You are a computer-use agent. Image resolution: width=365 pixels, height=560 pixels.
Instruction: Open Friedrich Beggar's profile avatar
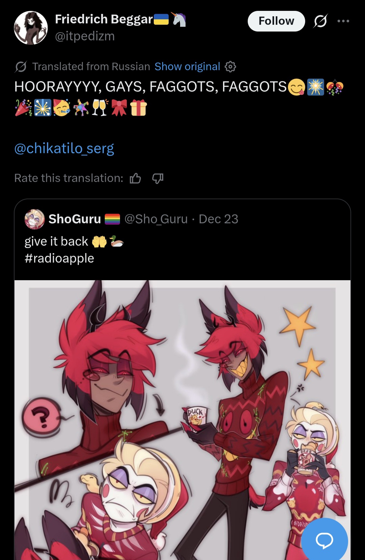31,28
